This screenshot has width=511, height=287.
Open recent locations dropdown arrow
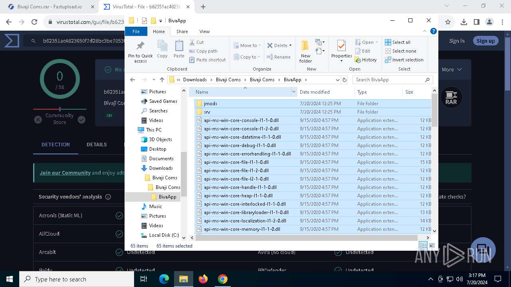[154, 80]
